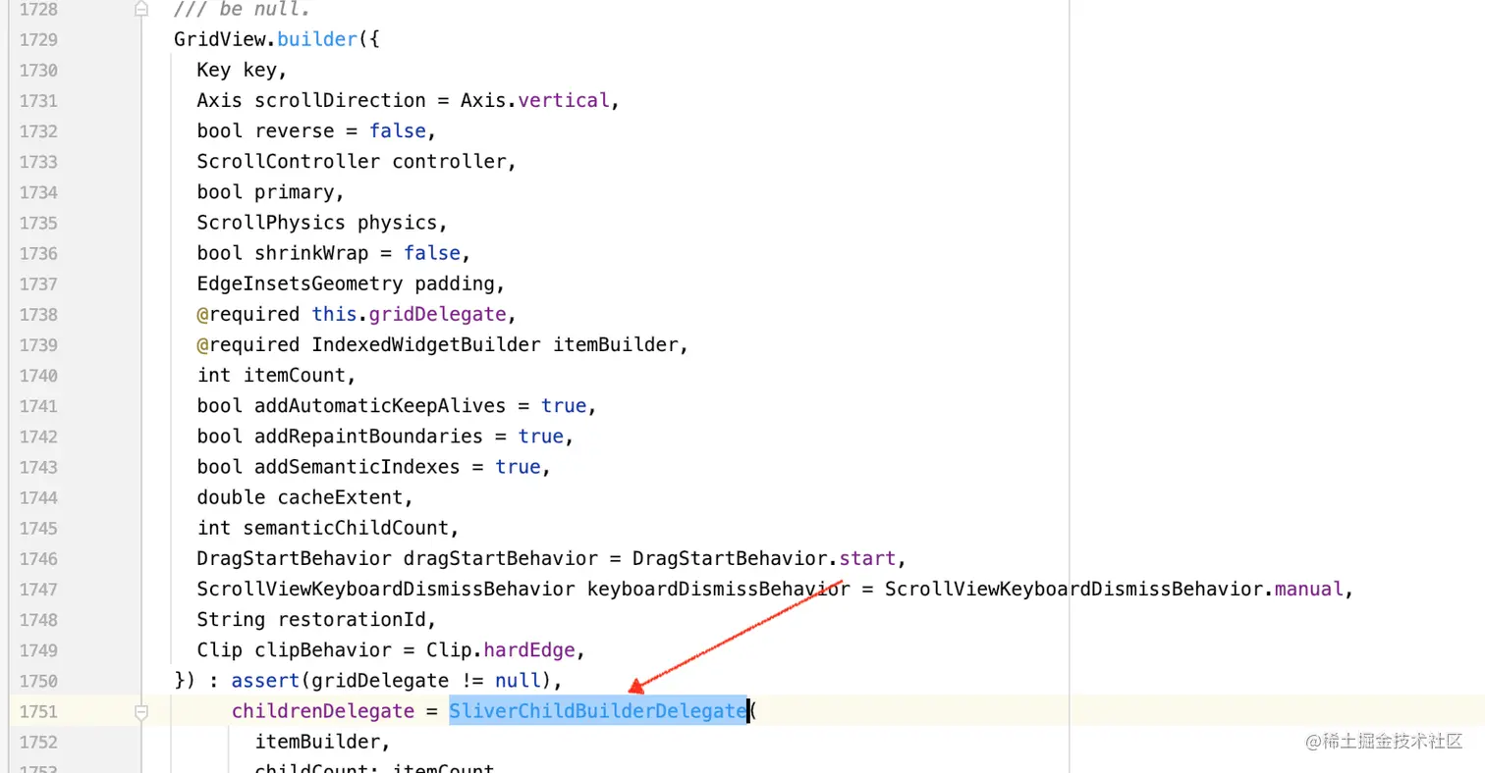Image resolution: width=1485 pixels, height=773 pixels.
Task: Click the dragStartBehavior parameter name
Action: click(500, 558)
